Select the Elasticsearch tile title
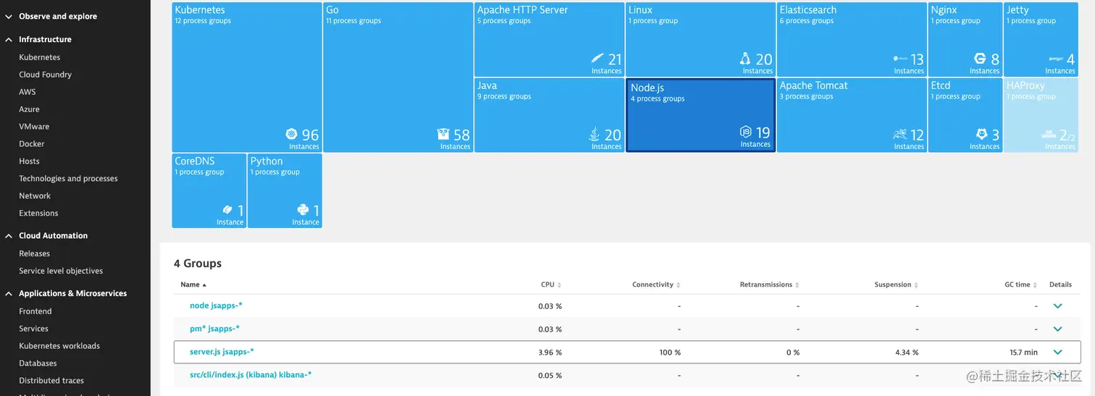Viewport: 1095px width, 396px height. pos(808,10)
